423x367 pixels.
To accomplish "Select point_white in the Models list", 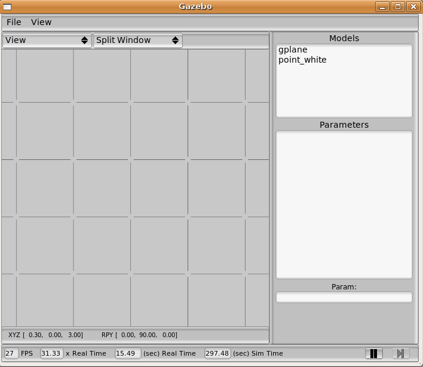I will [302, 60].
